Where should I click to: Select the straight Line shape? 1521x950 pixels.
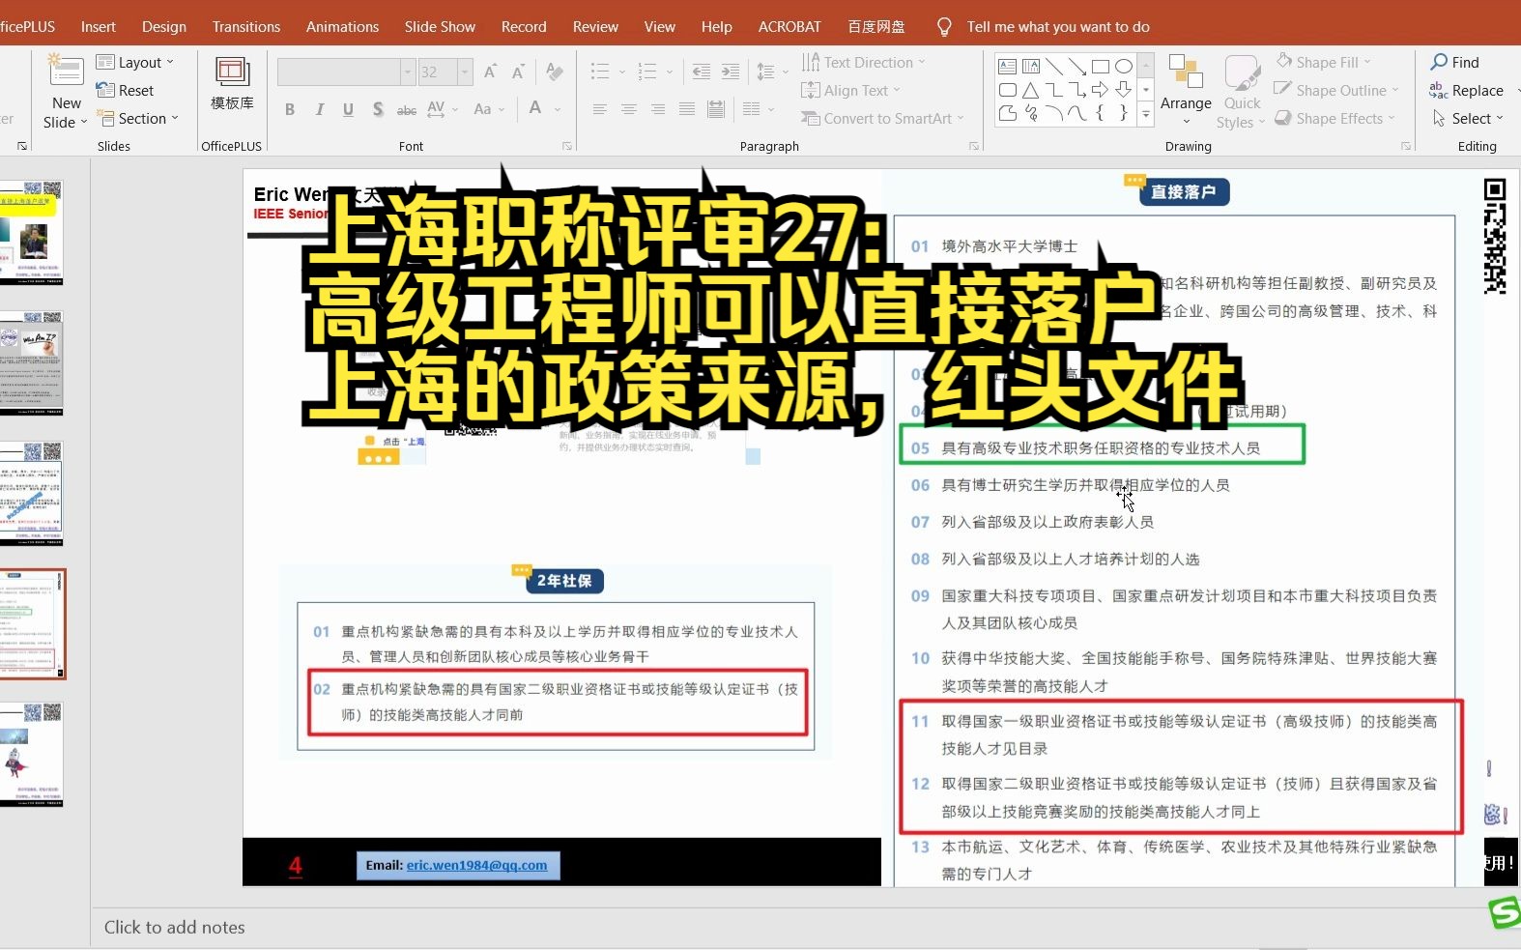pyautogui.click(x=1054, y=67)
